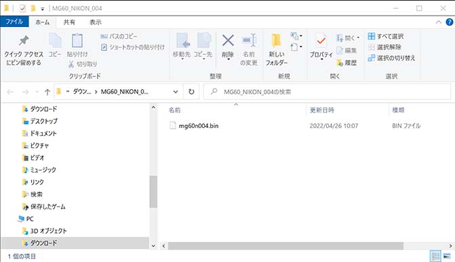
Task: Click Copy path (パスのコピー)
Action: 119,37
